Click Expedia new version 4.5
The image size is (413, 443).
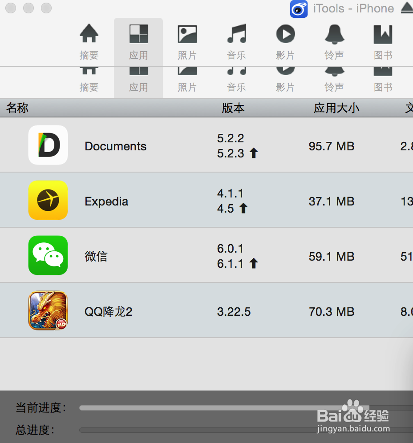tap(225, 209)
